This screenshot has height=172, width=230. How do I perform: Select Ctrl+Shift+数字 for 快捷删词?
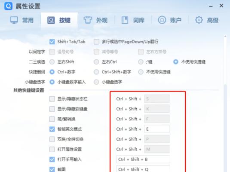[x=96, y=72]
